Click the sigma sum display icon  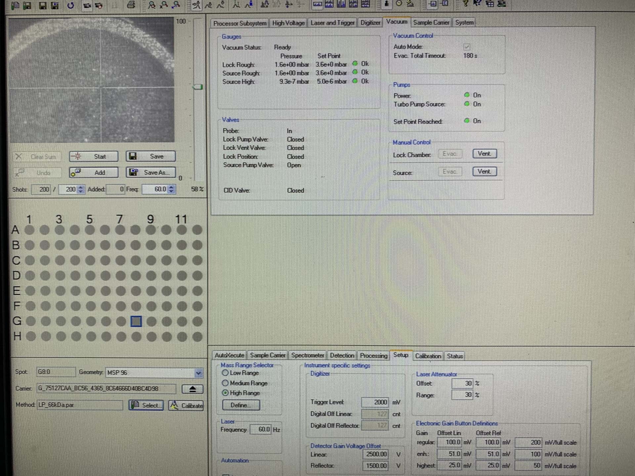tap(445, 3)
